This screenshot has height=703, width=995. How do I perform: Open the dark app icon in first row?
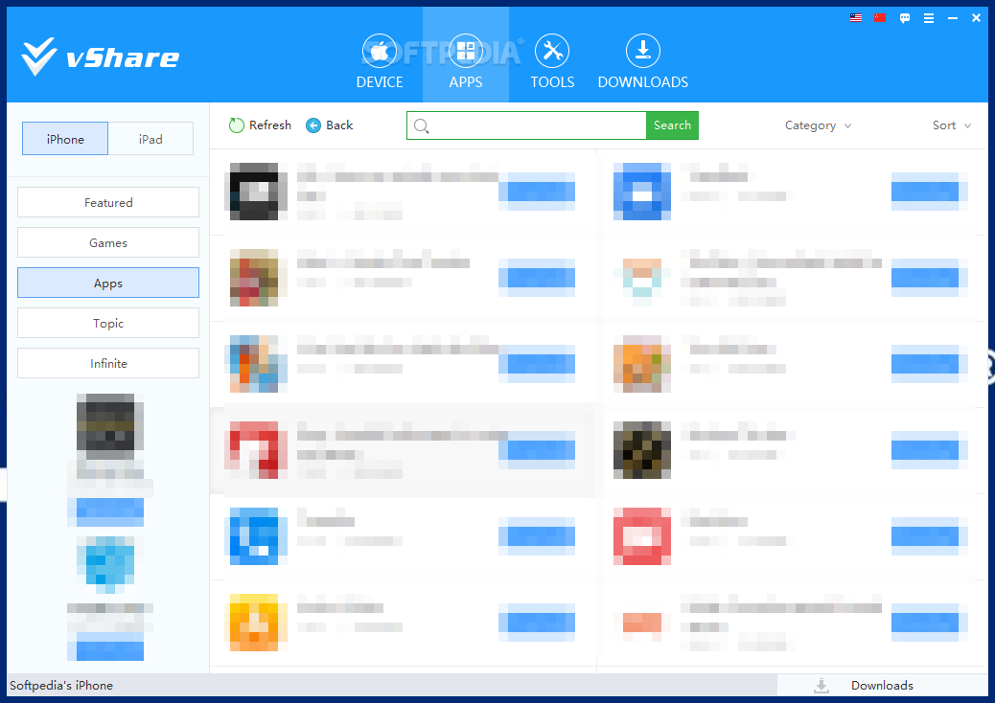[x=254, y=192]
